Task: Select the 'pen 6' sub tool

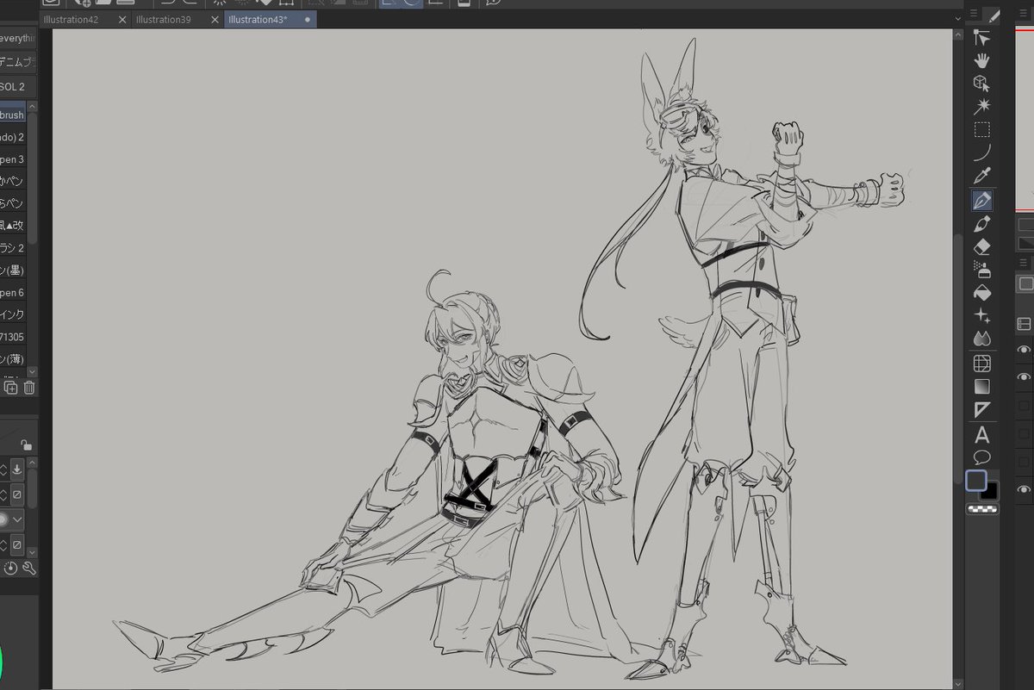Action: [x=12, y=293]
